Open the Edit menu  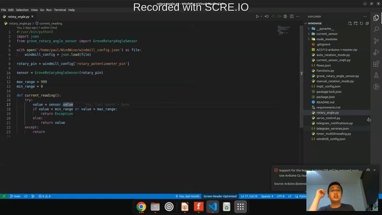(x=11, y=10)
